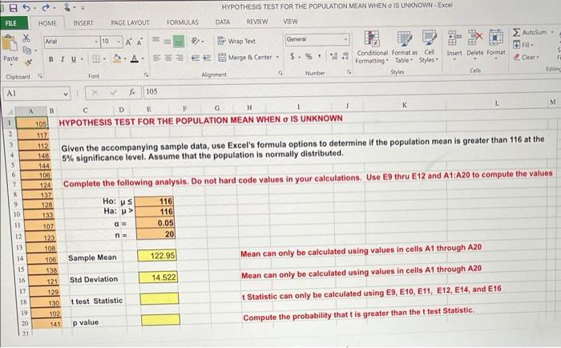This screenshot has height=348, width=561.
Task: Increase font size with larger A icon
Action: pos(128,42)
